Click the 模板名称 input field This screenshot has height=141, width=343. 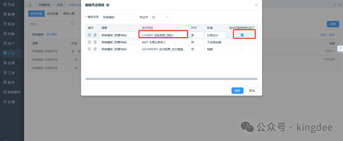point(114,17)
